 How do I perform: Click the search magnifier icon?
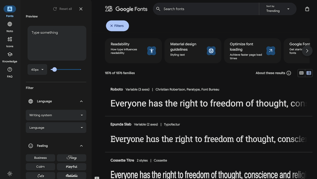click(158, 9)
